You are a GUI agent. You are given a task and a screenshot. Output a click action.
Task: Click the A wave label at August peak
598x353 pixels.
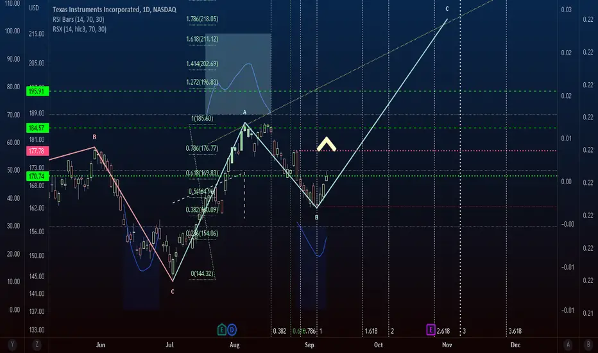(245, 112)
